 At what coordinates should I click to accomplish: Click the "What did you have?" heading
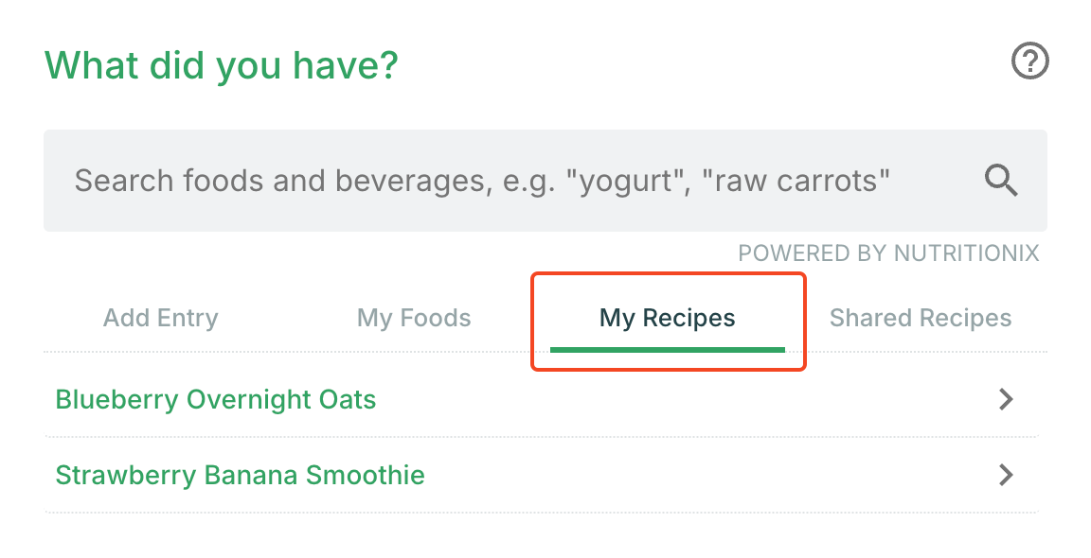point(222,65)
